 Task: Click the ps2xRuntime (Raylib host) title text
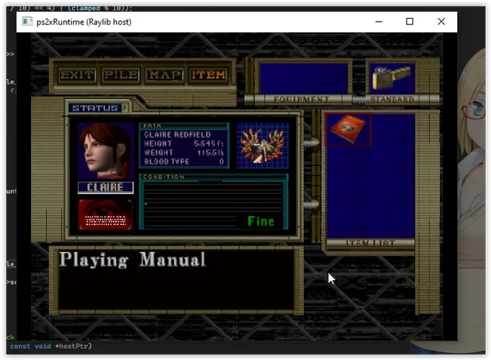coord(84,22)
